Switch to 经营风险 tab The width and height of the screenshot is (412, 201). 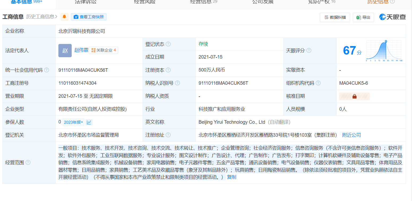145,2
